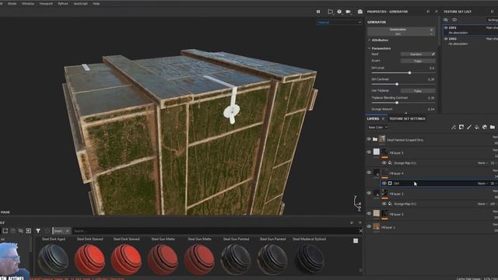This screenshot has width=498, height=280.
Task: Click the generator icon on the Dirt effect row
Action: click(390, 184)
